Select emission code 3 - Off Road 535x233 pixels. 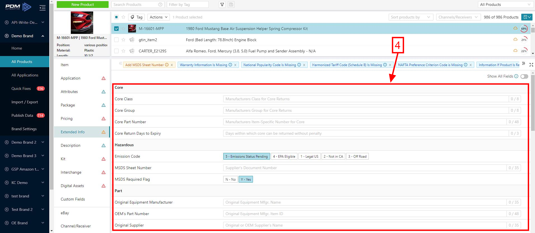click(x=357, y=156)
